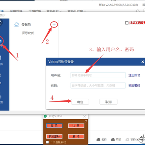
Task: Click 启动 in the SqlCel window
Action: [76, 137]
